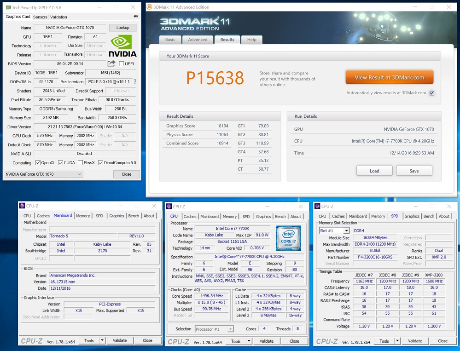
Task: Click the Bus Interface question mark icon
Action: 135,81
